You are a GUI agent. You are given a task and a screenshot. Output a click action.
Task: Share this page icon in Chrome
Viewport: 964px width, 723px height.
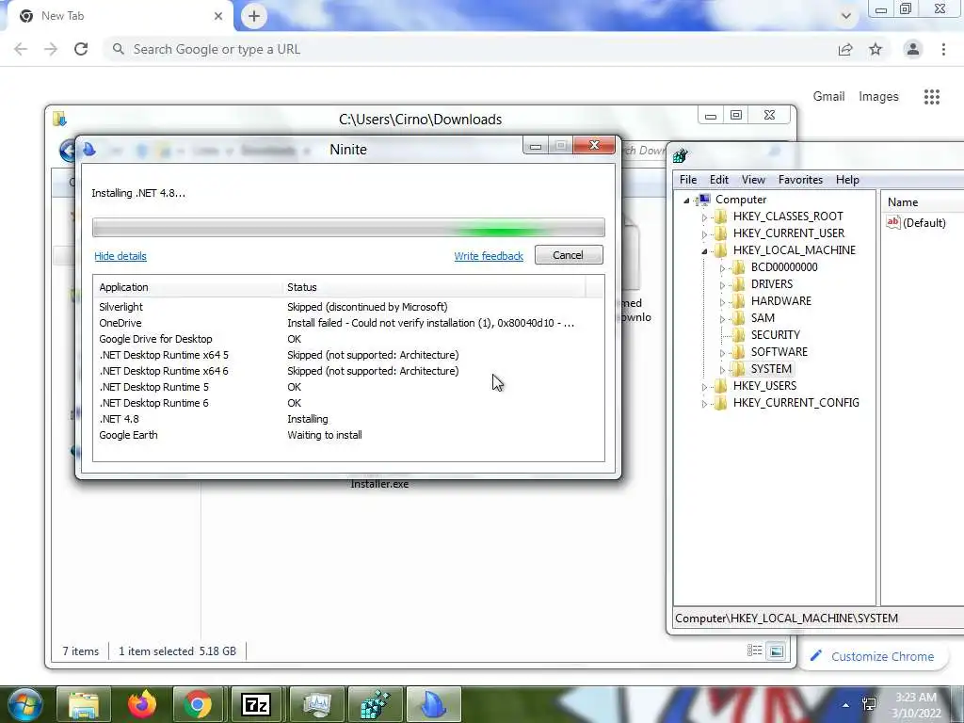point(845,49)
